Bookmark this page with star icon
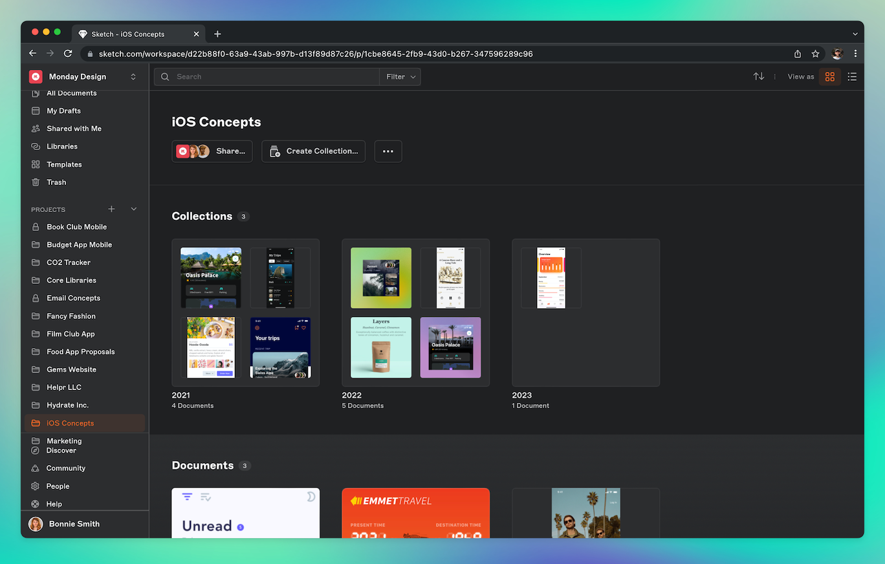Screen dimensions: 885x564 click(x=816, y=54)
